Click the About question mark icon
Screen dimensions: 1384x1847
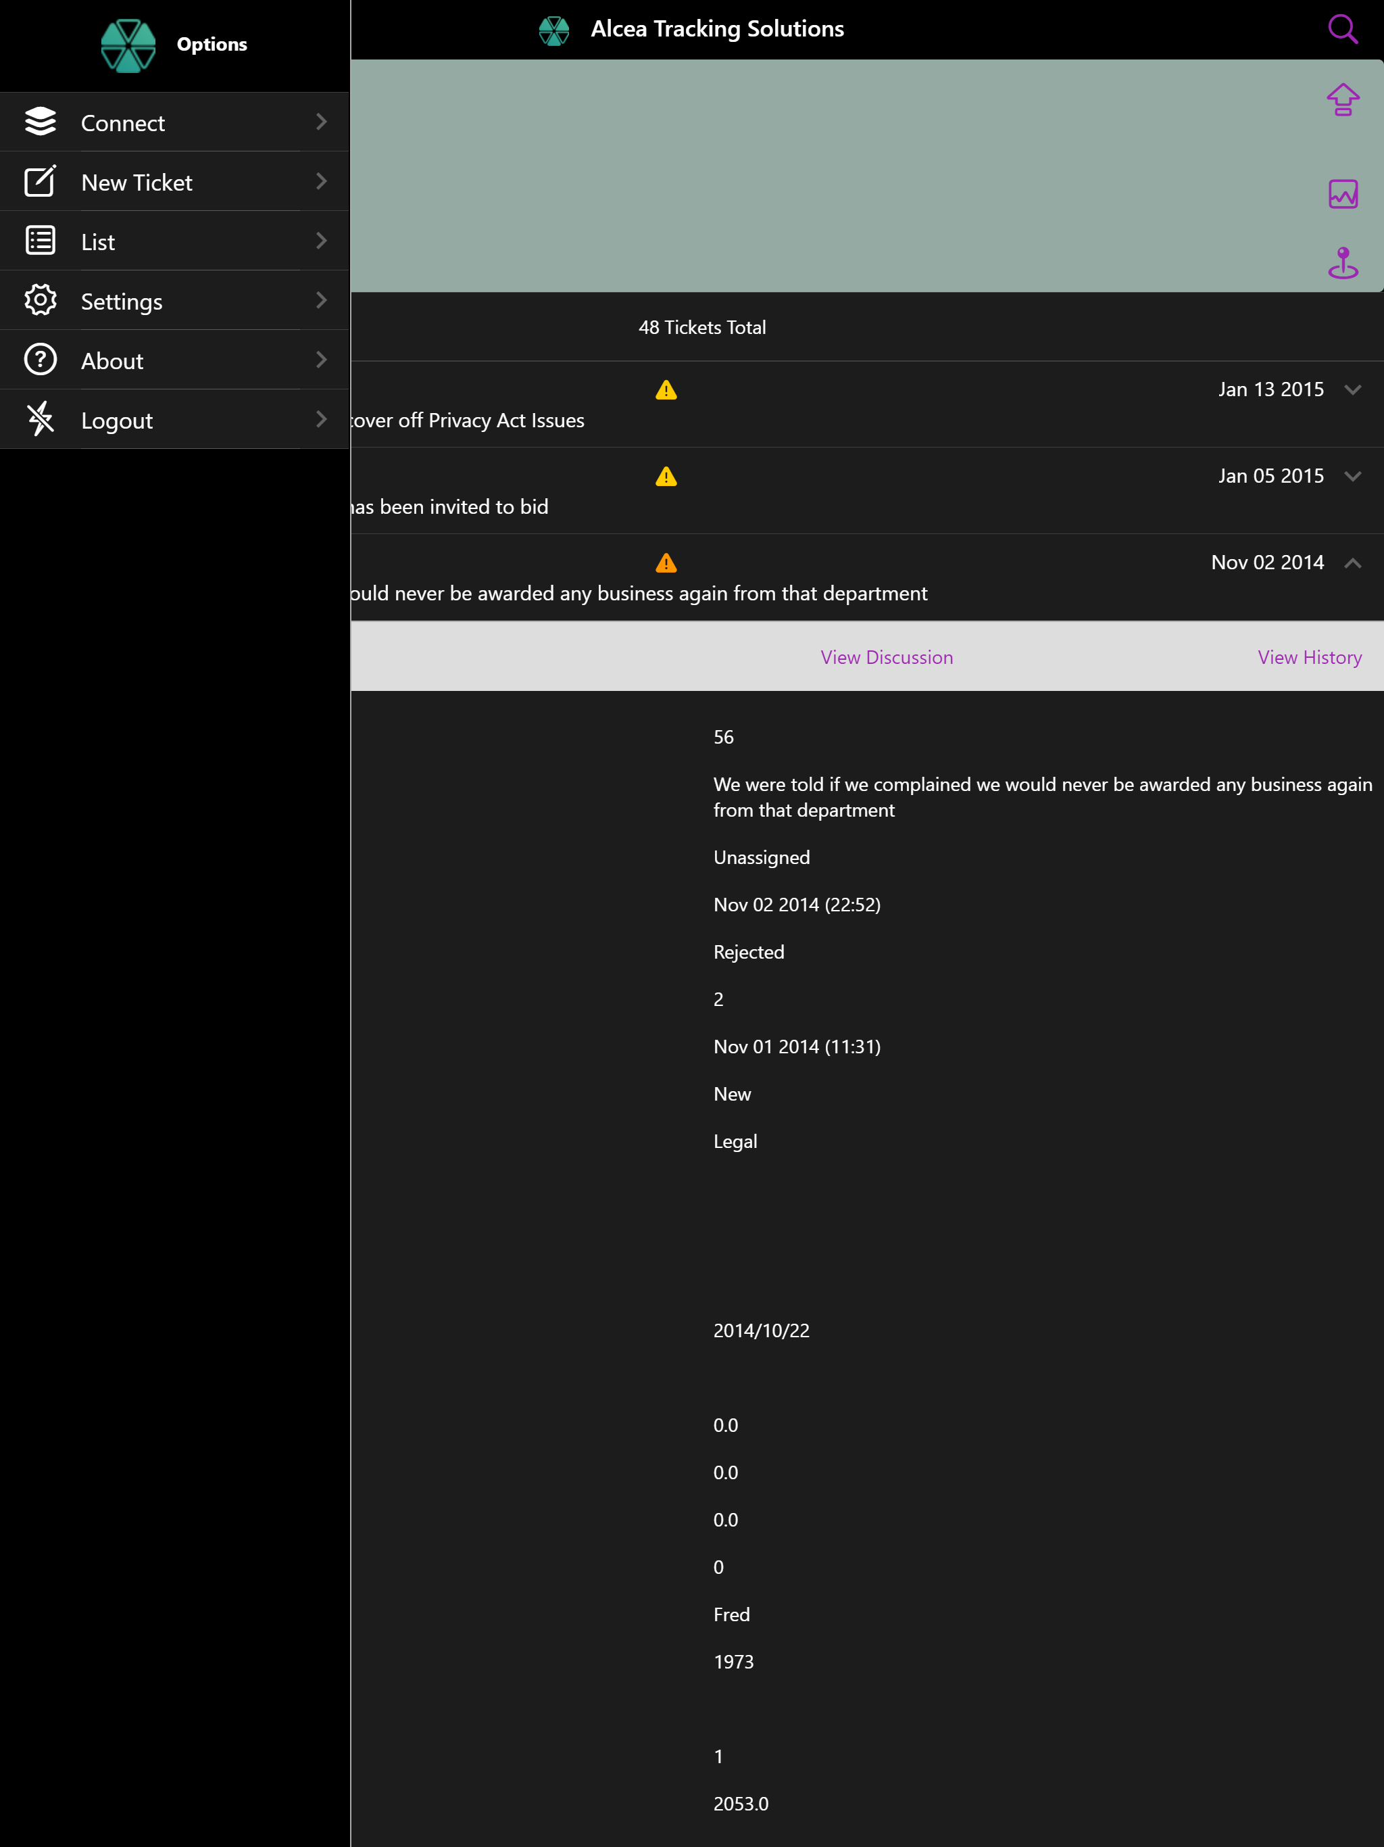click(x=40, y=359)
